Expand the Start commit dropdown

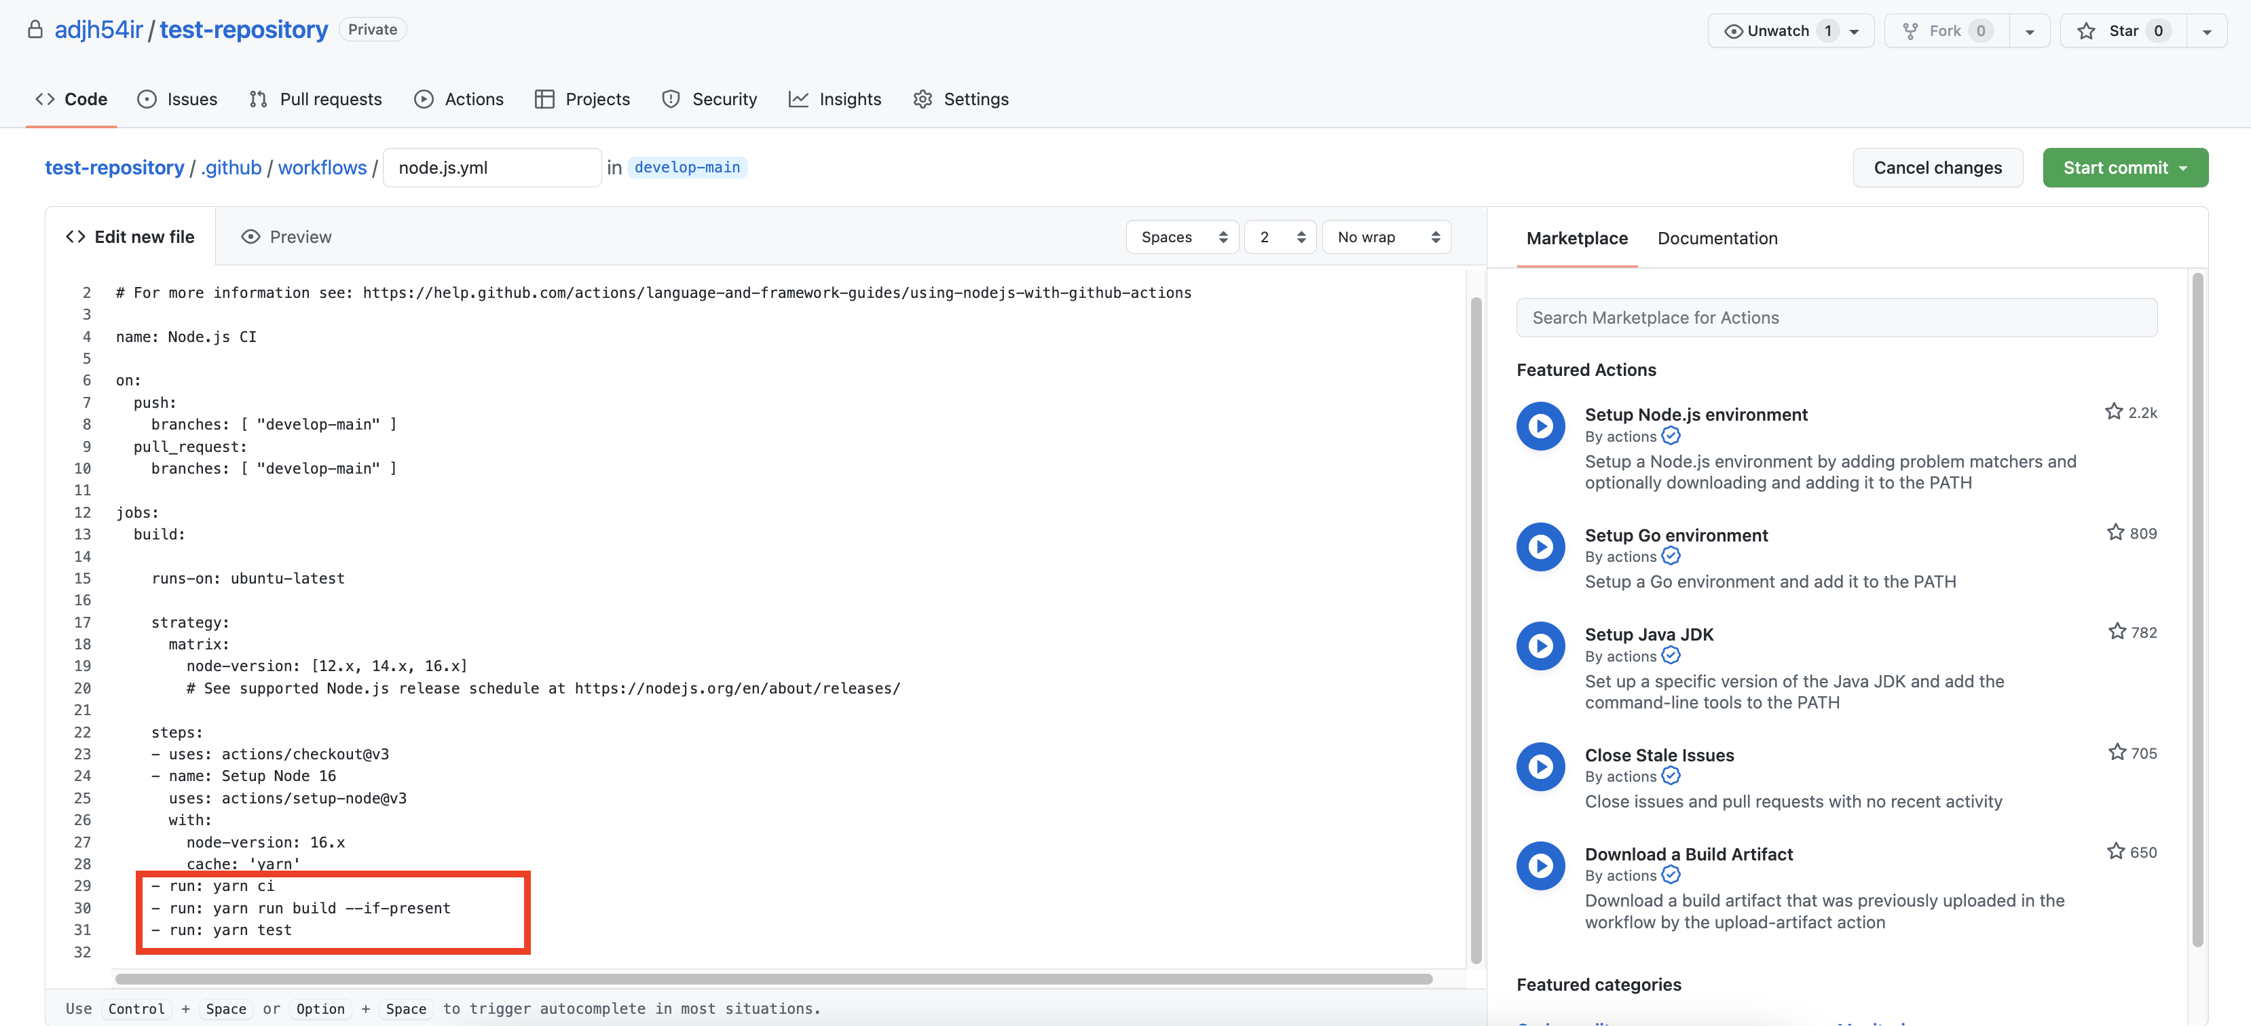(2124, 168)
